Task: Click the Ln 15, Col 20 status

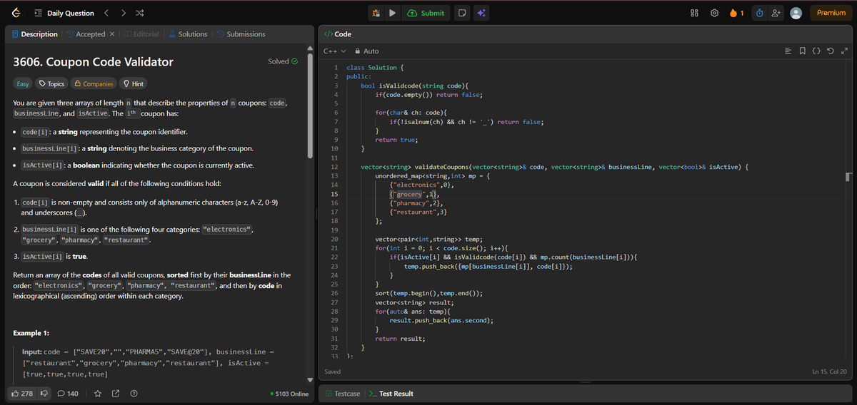Action: tap(829, 371)
